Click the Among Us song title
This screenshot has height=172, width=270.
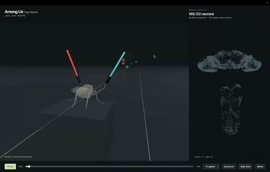(x=14, y=12)
